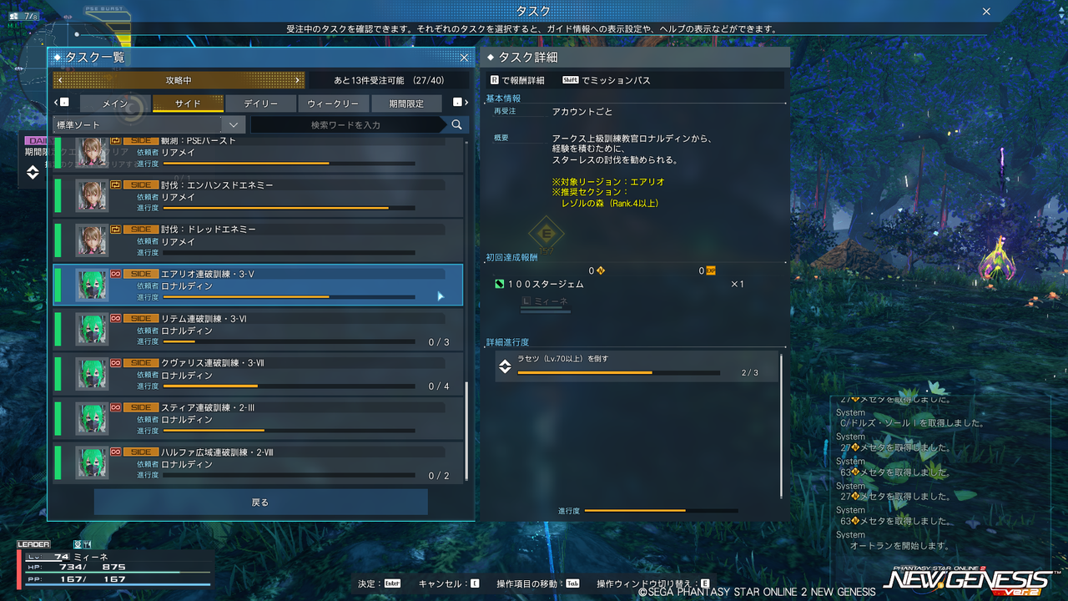This screenshot has height=601, width=1068.
Task: Click the 操作項目の移動 Tab hint
Action: [x=538, y=583]
